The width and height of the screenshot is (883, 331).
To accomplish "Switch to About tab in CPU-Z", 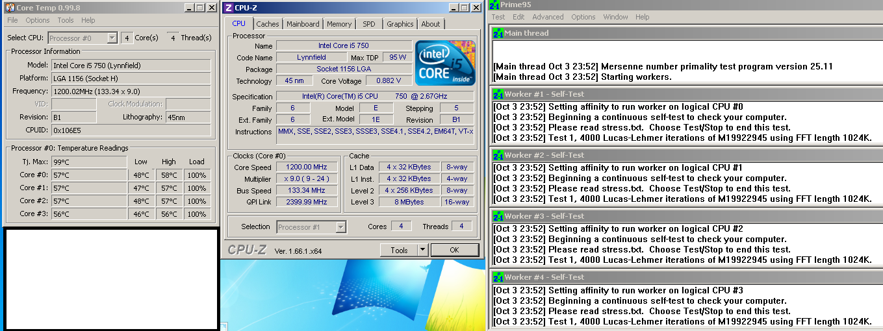I will [431, 24].
